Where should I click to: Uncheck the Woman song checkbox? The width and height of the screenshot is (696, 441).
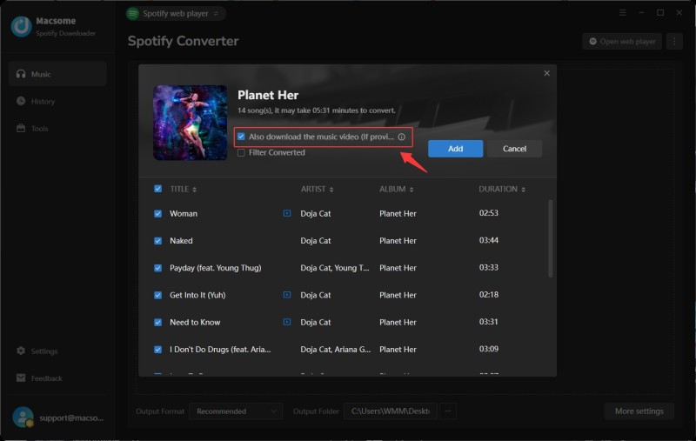[x=158, y=213]
